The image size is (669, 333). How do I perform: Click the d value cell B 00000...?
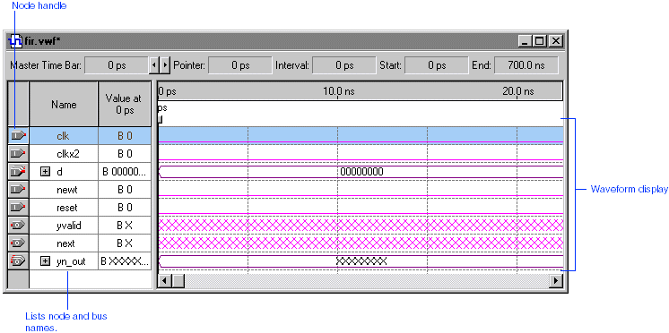[x=125, y=172]
